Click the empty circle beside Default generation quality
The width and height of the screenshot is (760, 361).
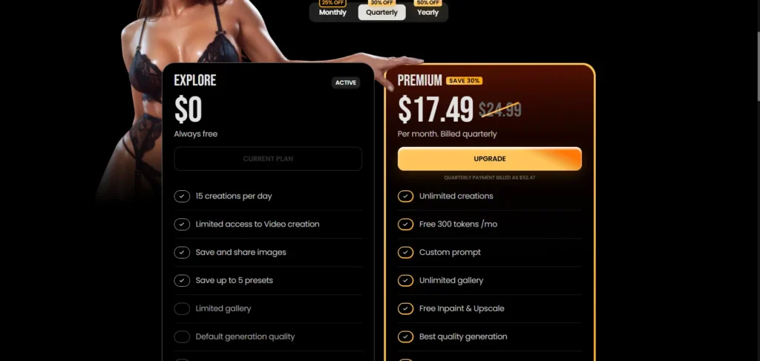pos(182,337)
